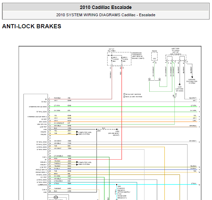The width and height of the screenshot is (212, 200).
Task: Click the G201 ground symbol
Action: pyautogui.click(x=180, y=84)
